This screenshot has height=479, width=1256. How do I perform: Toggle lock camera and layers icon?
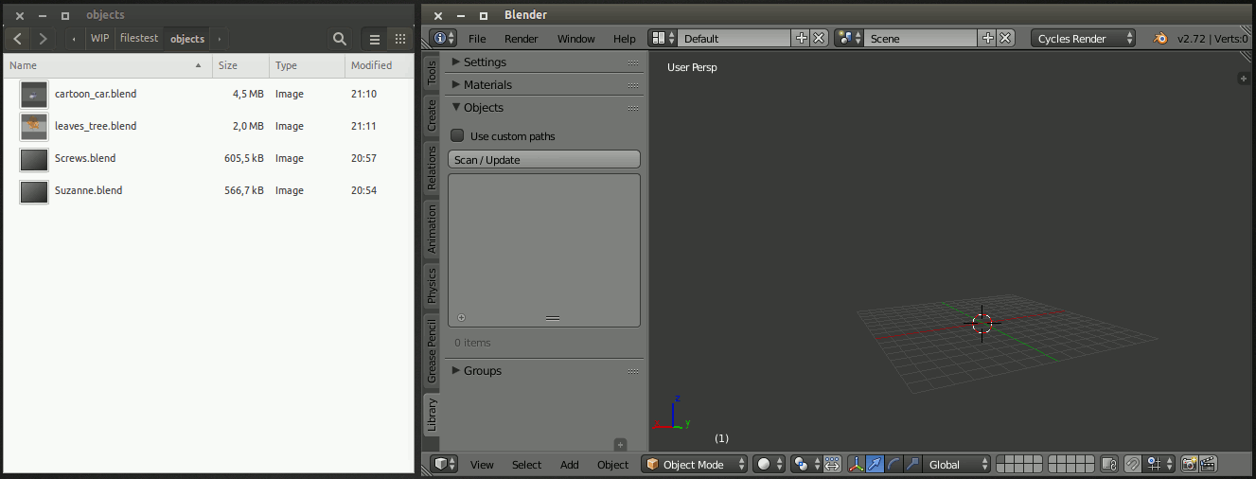[x=1111, y=464]
